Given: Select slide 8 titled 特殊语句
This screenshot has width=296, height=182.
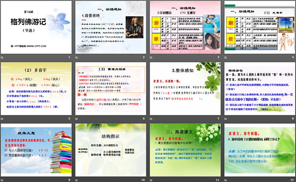Looking at the screenshot, I should pos(260,89).
